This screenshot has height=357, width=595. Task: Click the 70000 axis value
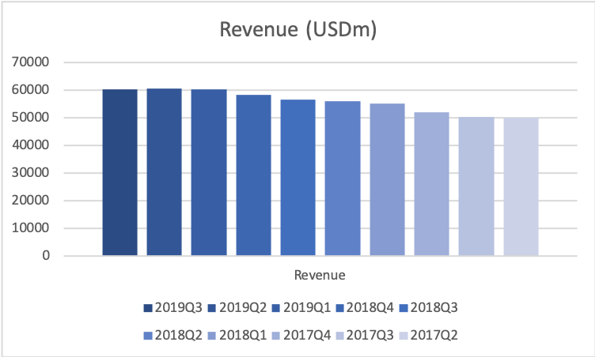(x=30, y=62)
